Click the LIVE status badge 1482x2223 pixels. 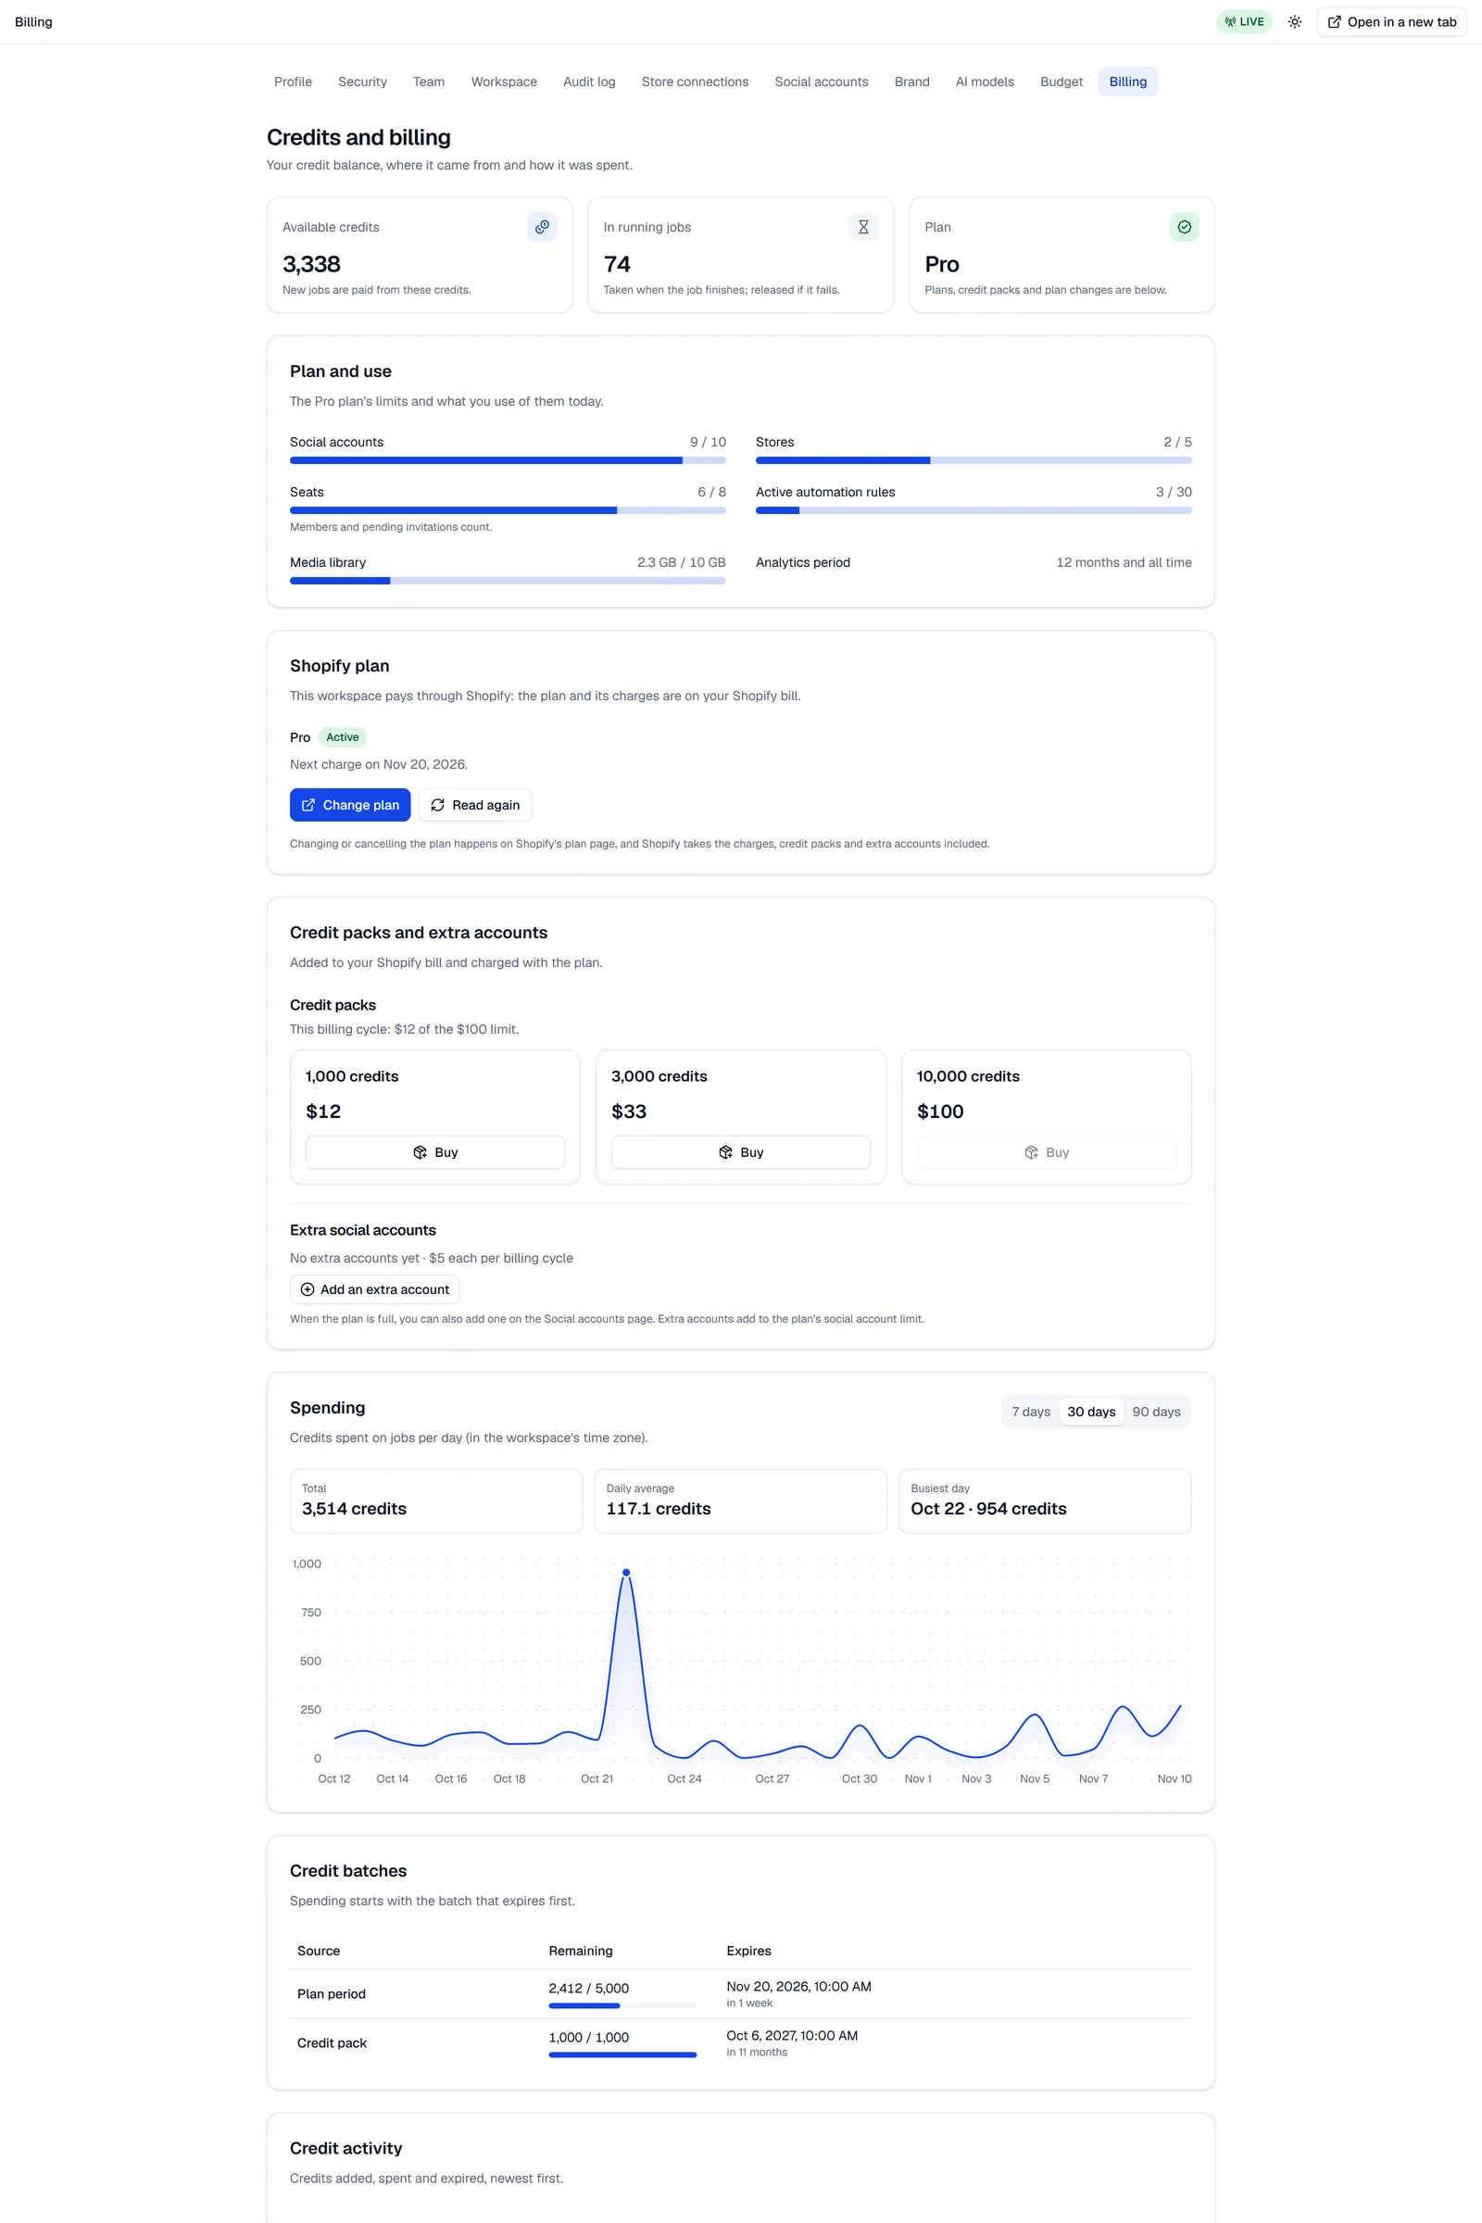tap(1244, 21)
